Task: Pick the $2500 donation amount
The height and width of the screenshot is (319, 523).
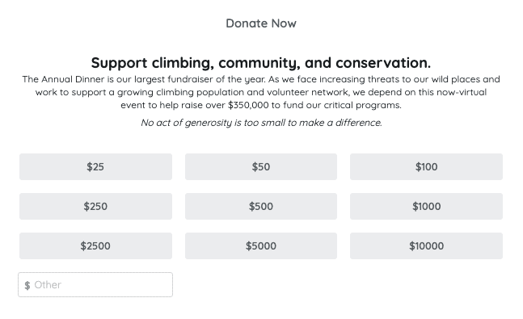Action: (x=95, y=246)
